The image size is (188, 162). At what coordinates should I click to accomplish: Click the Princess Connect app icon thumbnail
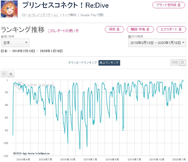(9, 9)
